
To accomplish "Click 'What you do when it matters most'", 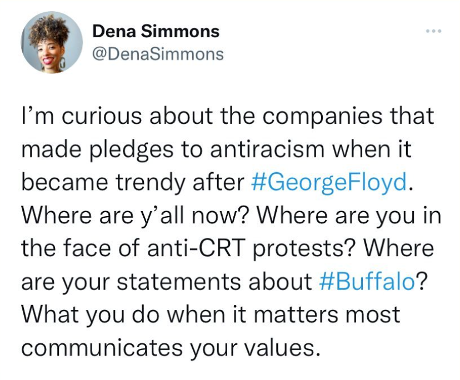I will click(211, 314).
